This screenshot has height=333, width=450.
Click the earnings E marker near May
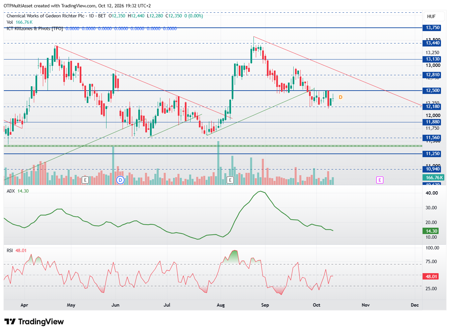coord(85,180)
